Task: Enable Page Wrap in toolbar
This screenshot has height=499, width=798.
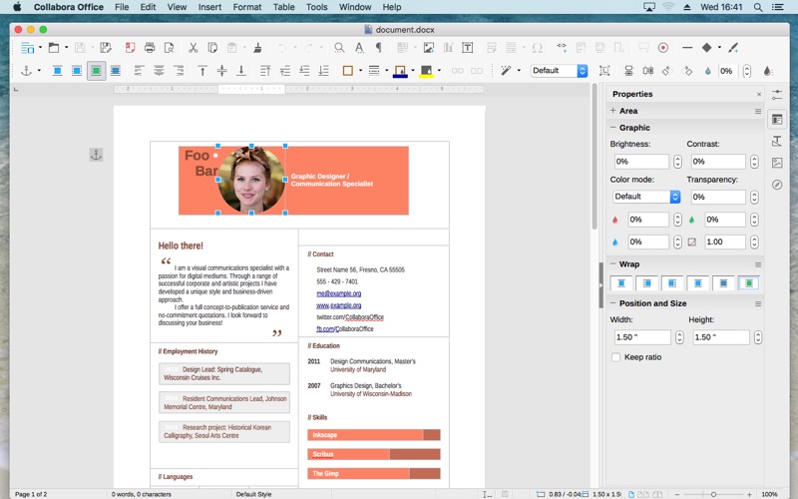Action: 77,71
